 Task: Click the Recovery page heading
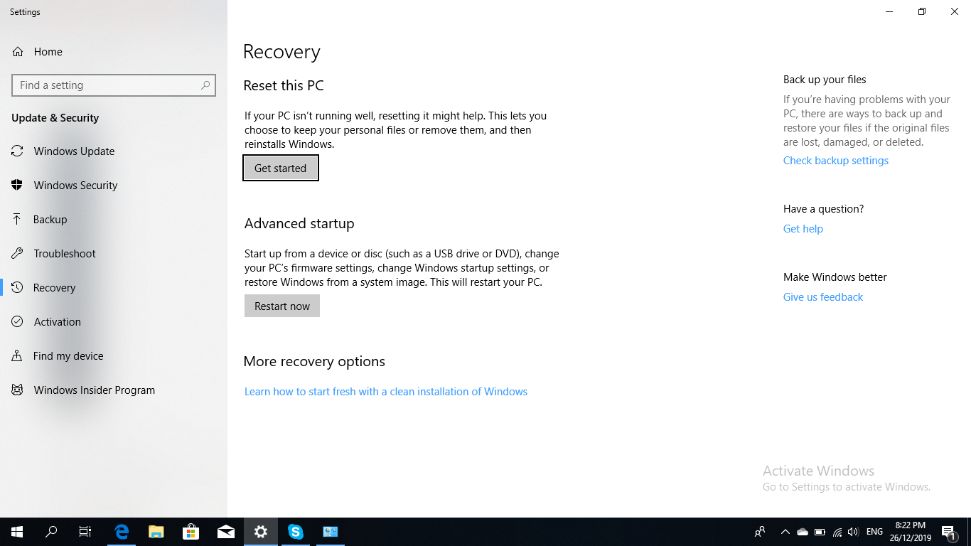point(281,52)
